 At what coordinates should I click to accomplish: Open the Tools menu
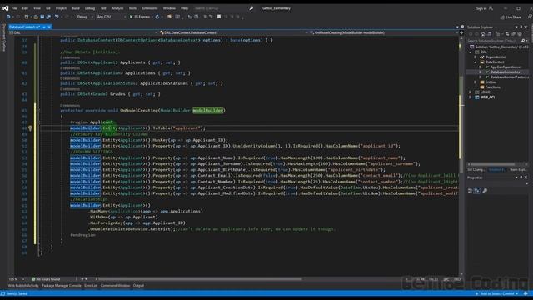coord(132,8)
